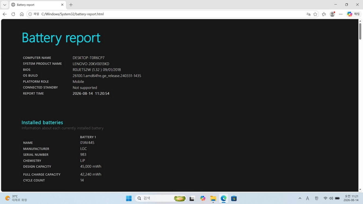Image resolution: width=363 pixels, height=204 pixels.
Task: Open the volume speaker tray icon
Action: (331, 199)
